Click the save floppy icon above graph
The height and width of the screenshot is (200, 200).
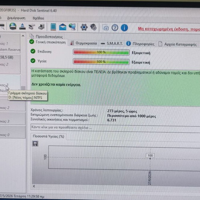[35, 144]
